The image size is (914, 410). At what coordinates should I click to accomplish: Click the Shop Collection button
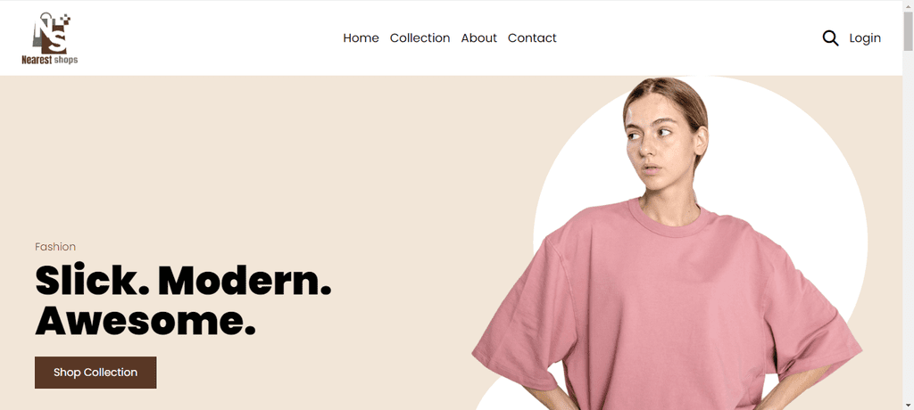pyautogui.click(x=96, y=373)
